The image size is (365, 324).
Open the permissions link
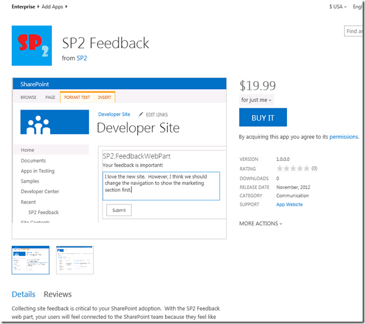343,137
